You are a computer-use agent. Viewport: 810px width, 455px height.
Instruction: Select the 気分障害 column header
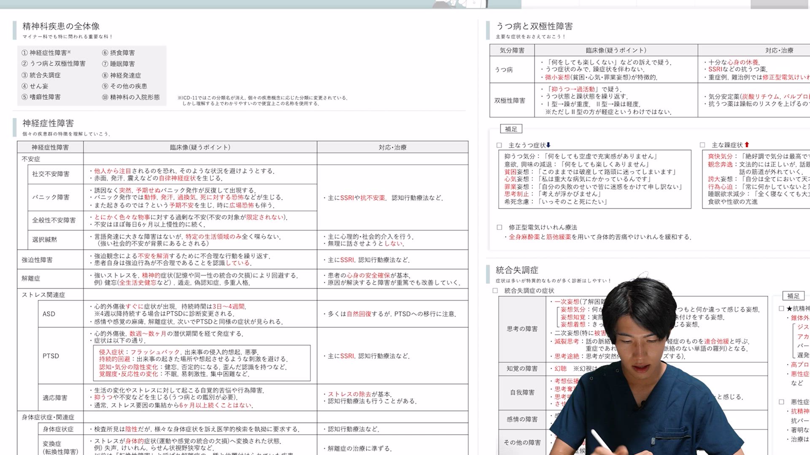[x=512, y=50]
